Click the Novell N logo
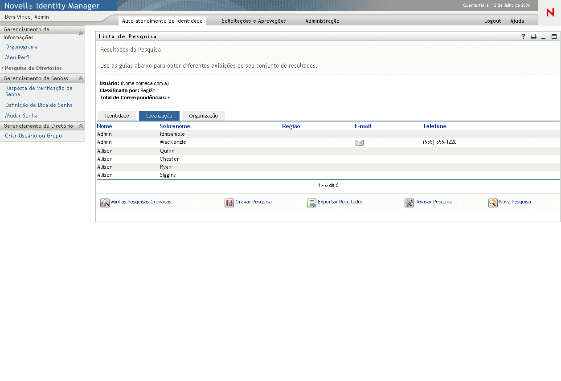The height and width of the screenshot is (381, 561). click(550, 12)
